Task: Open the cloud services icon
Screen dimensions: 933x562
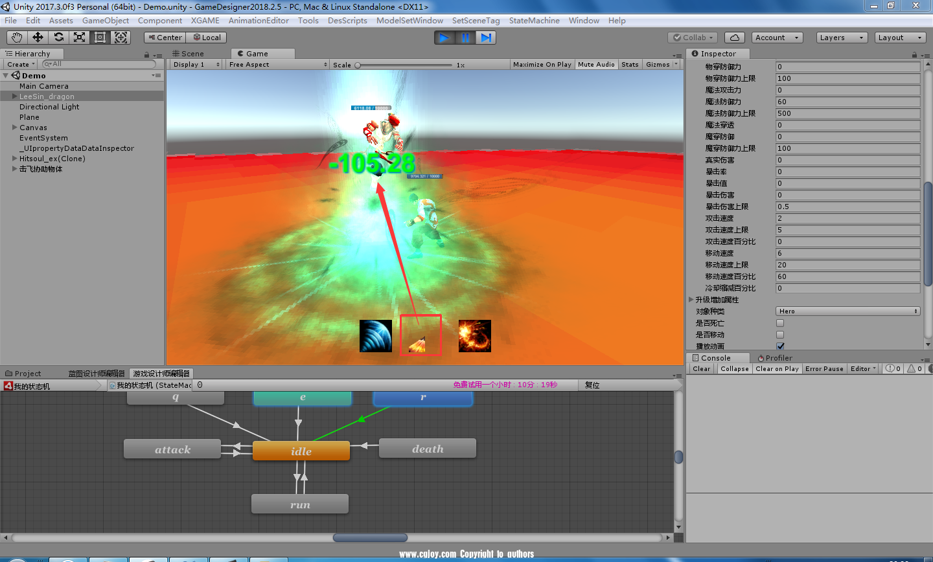Action: click(x=734, y=38)
